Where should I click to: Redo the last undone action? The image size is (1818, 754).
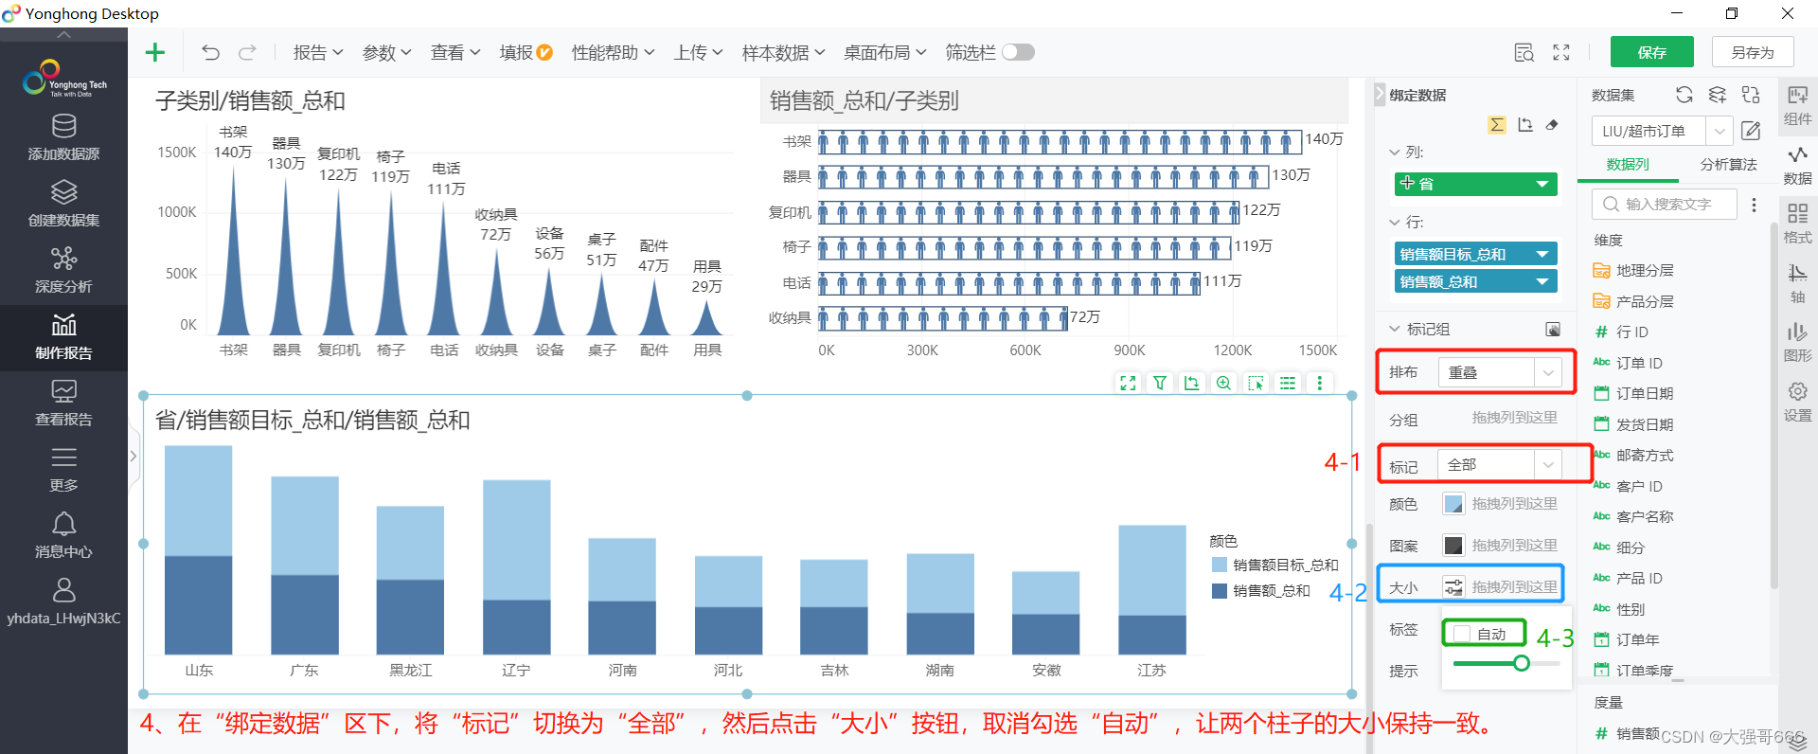(x=247, y=52)
